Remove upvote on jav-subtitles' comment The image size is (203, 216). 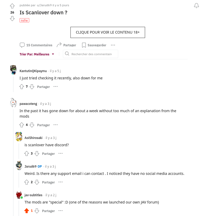[27, 211]
